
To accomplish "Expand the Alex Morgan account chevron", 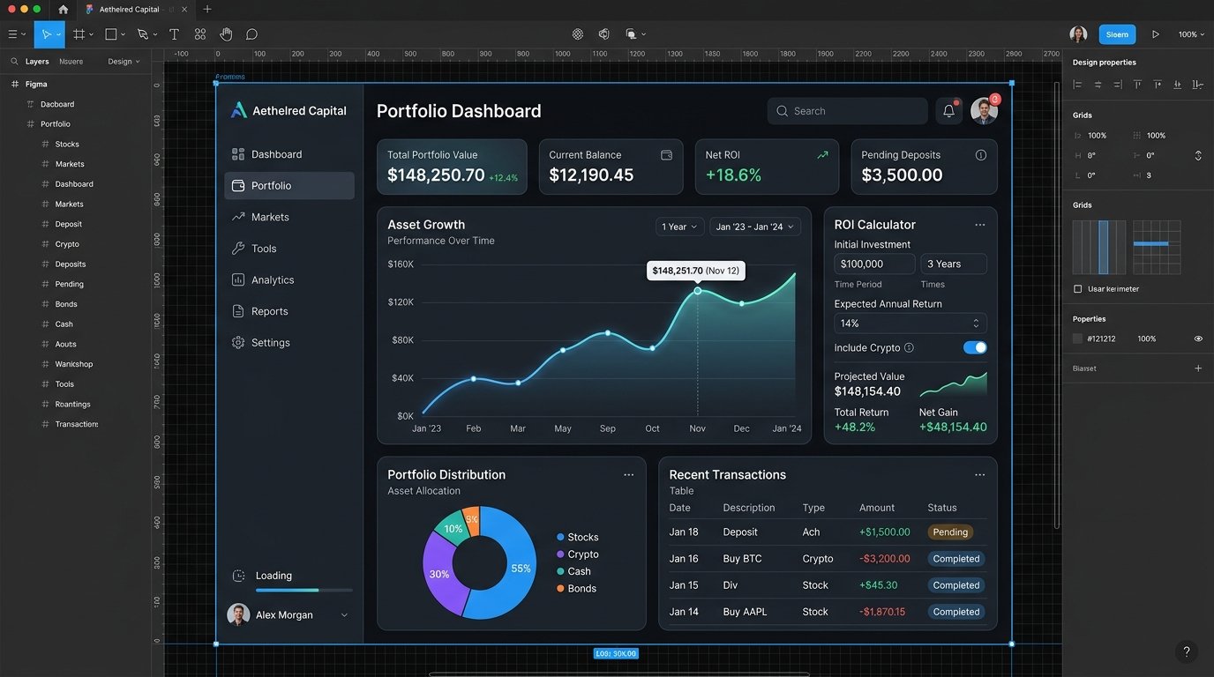I will (x=344, y=615).
